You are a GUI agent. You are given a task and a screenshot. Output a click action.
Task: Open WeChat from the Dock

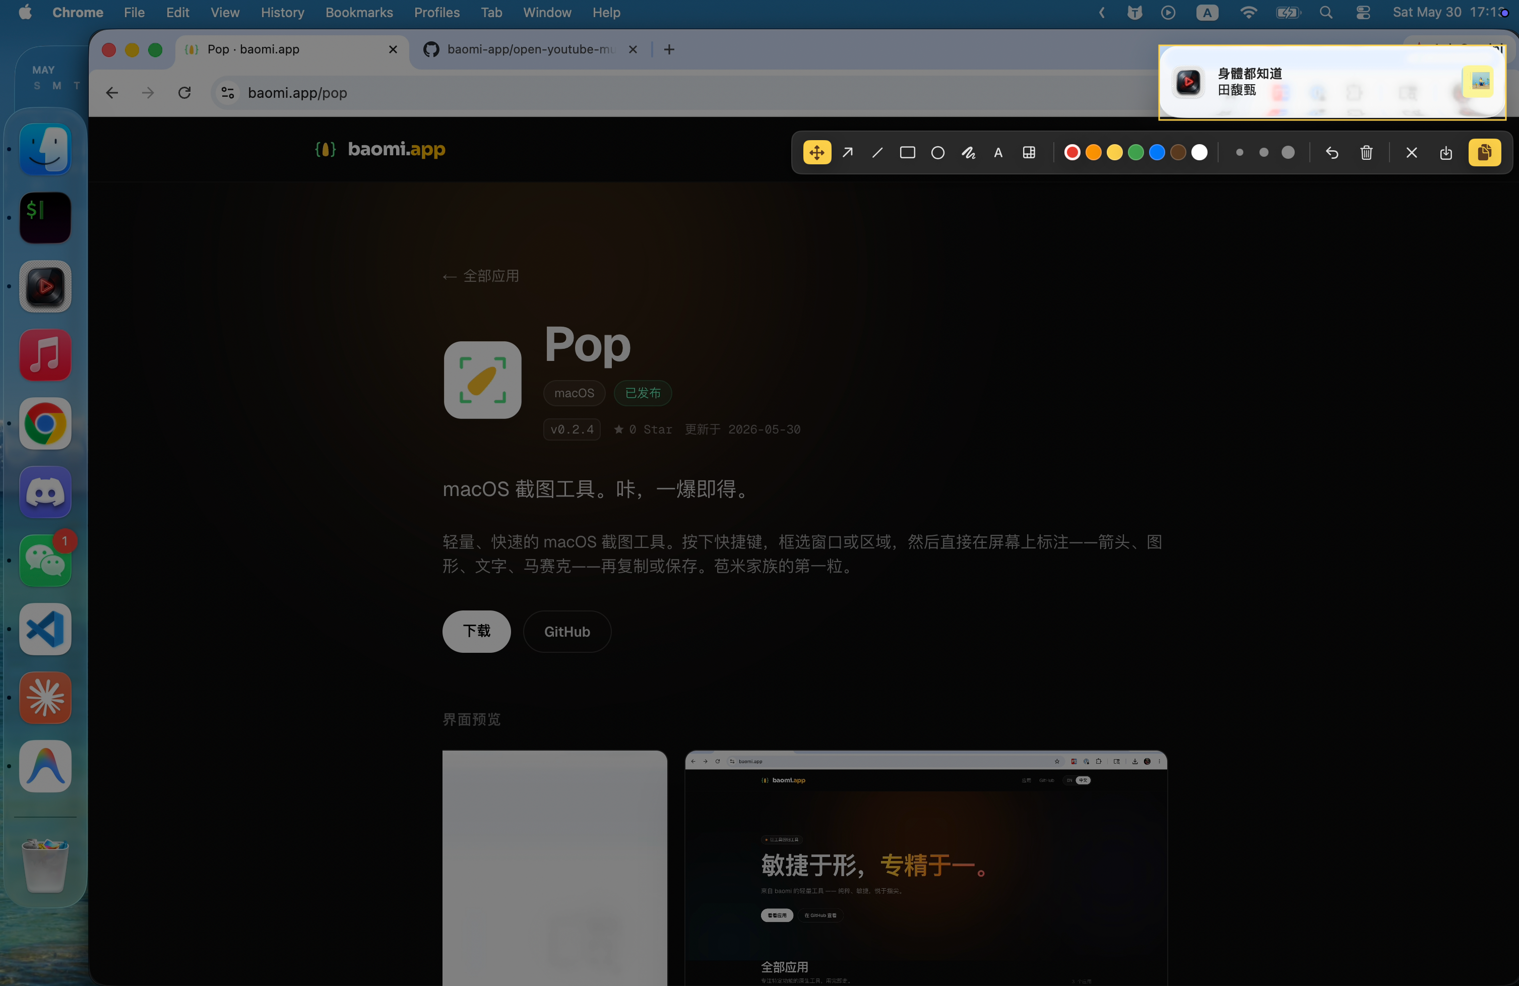pyautogui.click(x=45, y=561)
